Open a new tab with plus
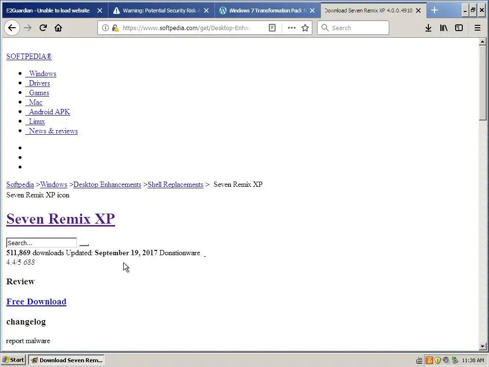This screenshot has width=489, height=367. pyautogui.click(x=435, y=11)
